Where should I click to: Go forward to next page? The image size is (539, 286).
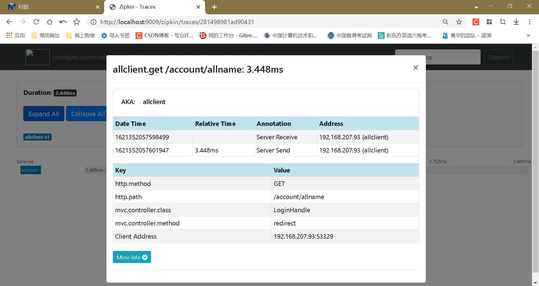[23, 22]
